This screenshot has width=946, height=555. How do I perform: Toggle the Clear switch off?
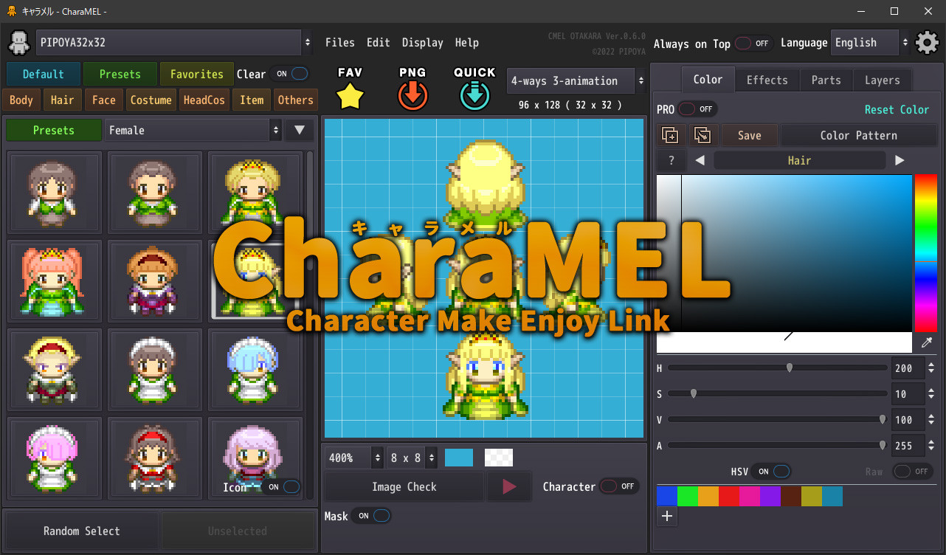point(289,74)
